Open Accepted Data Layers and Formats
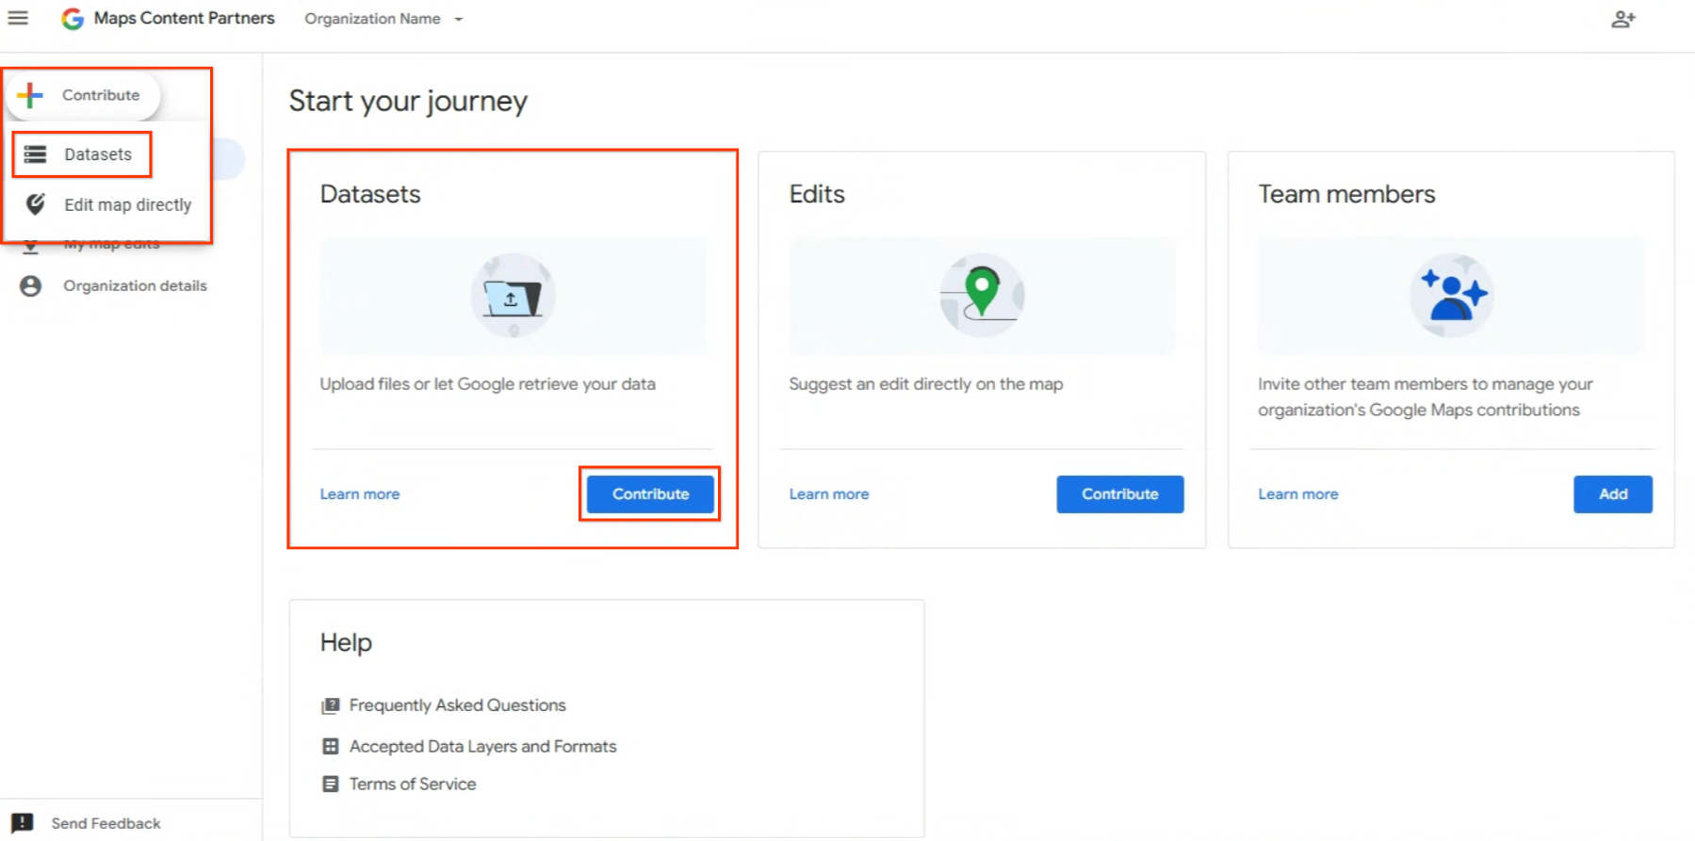 tap(482, 746)
